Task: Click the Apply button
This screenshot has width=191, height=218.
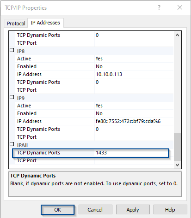Action: 133,210
